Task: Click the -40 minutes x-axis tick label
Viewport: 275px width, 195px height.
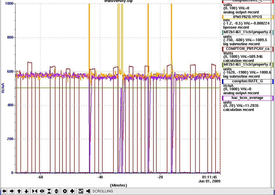Action: (100, 177)
